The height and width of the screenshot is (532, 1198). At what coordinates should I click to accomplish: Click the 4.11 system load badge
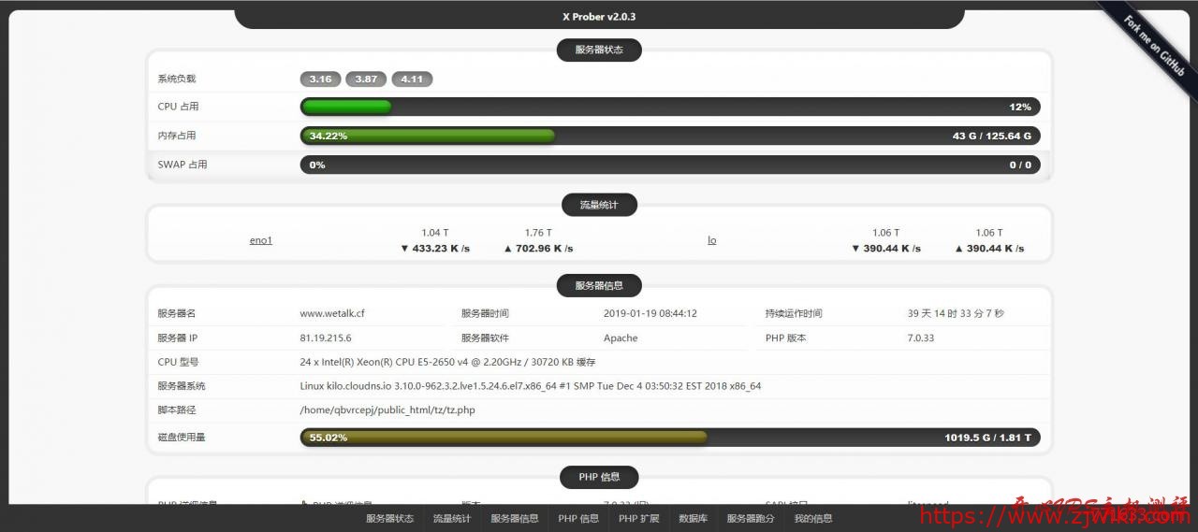click(x=412, y=79)
